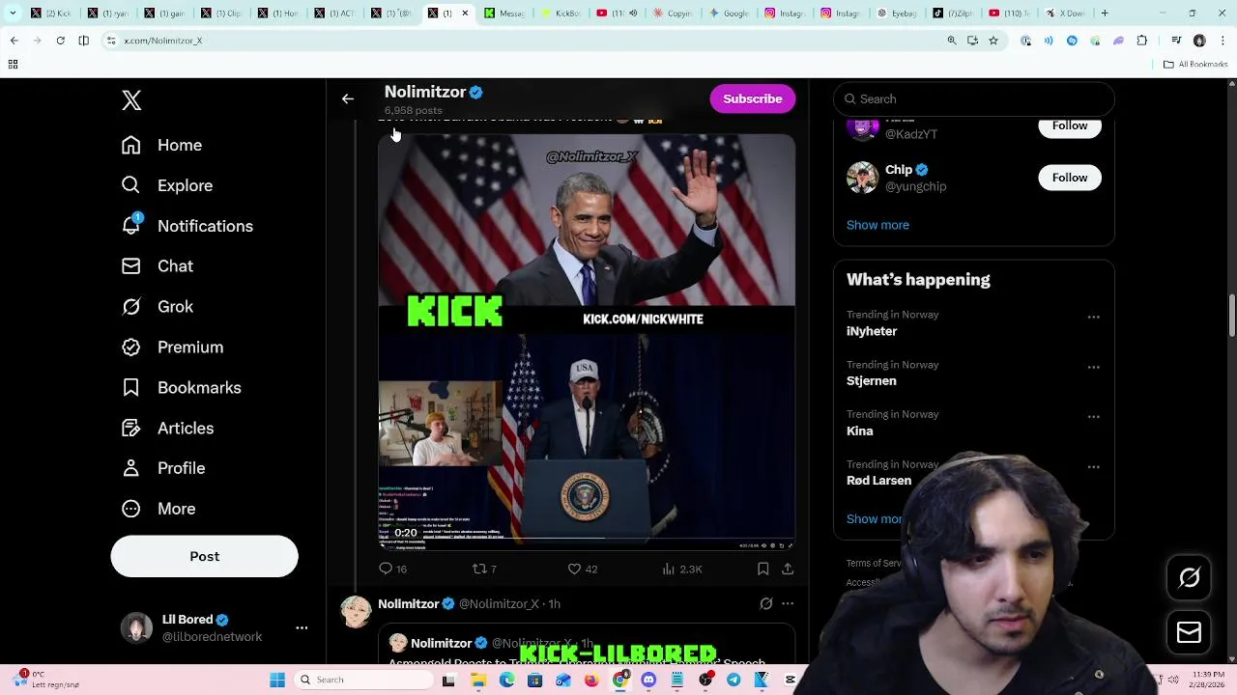Open the Kina trending topic

[x=859, y=431]
